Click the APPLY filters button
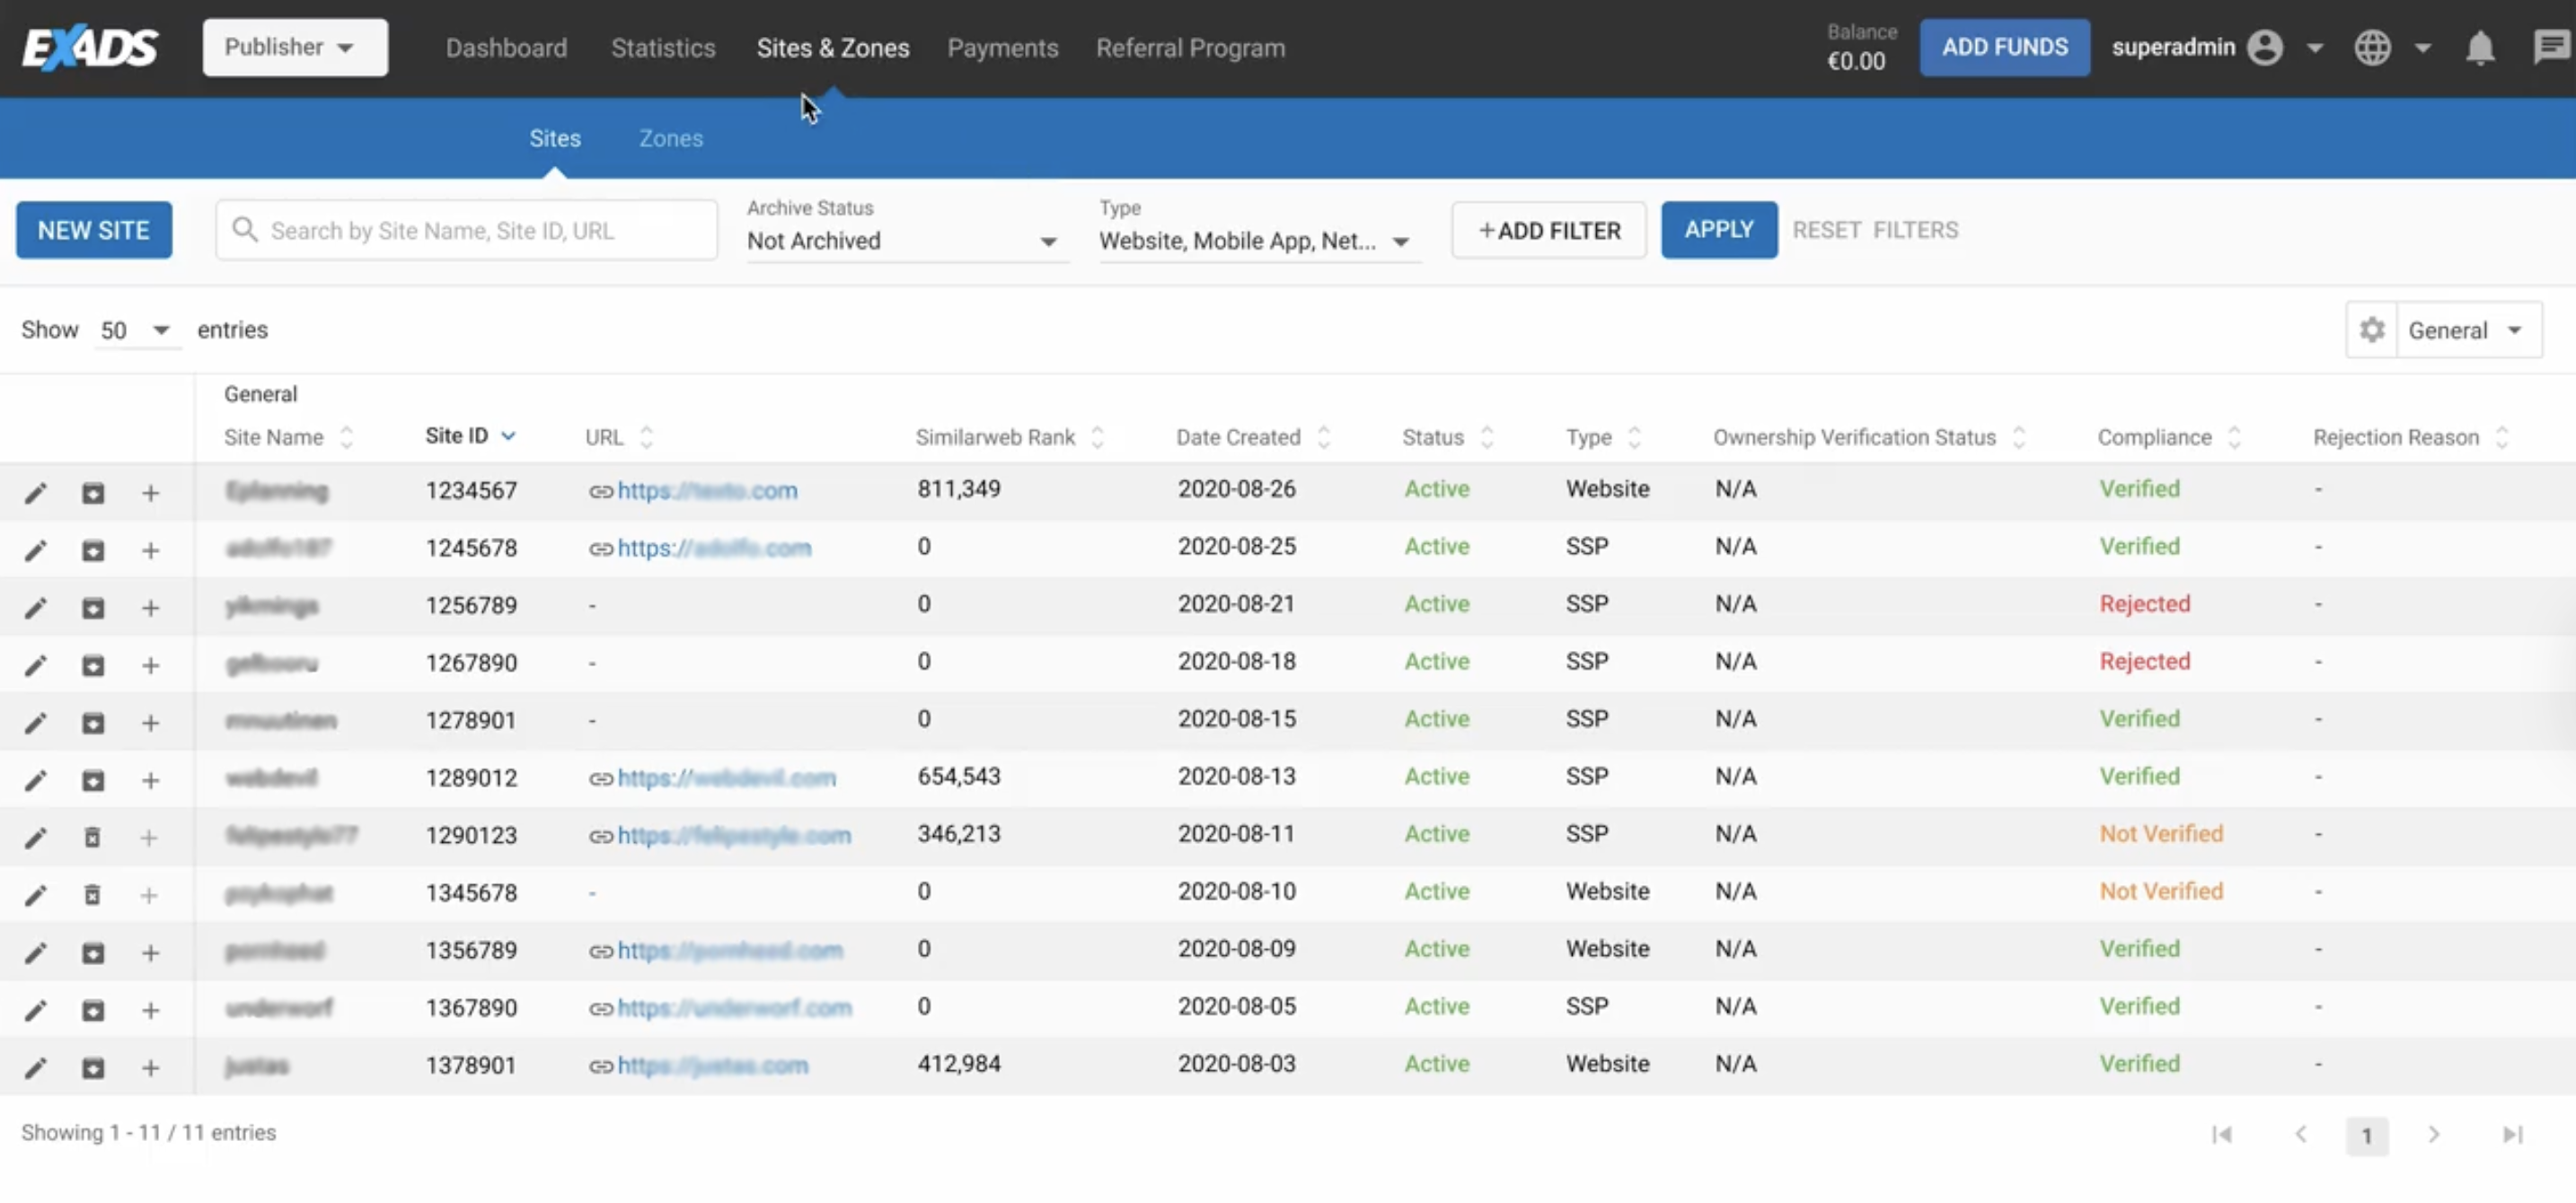 pos(1719,230)
